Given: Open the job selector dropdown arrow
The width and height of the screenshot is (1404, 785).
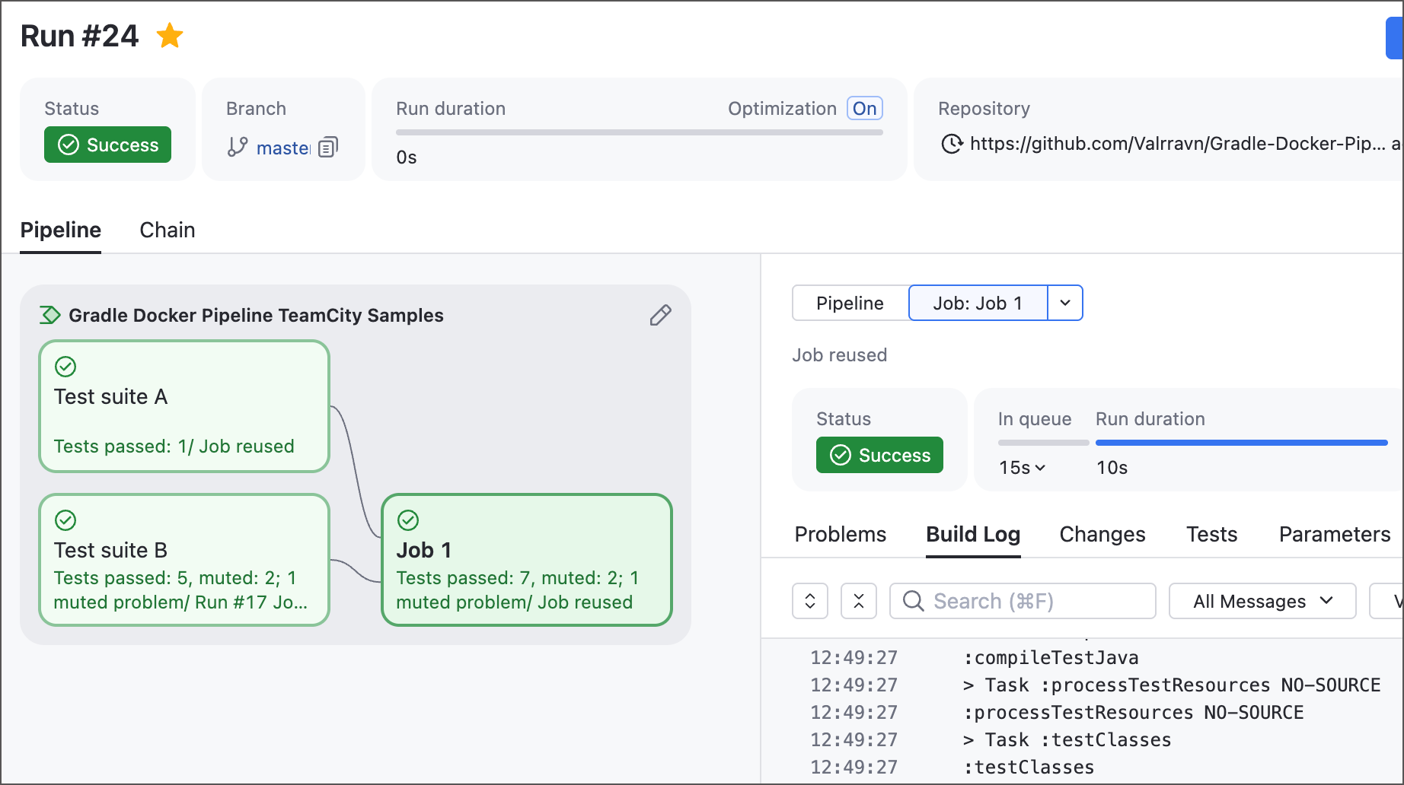Looking at the screenshot, I should [1065, 303].
